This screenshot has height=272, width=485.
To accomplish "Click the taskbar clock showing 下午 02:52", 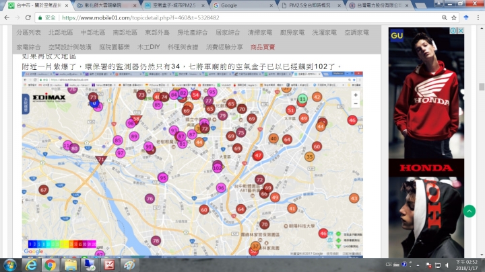I will (x=466, y=265).
